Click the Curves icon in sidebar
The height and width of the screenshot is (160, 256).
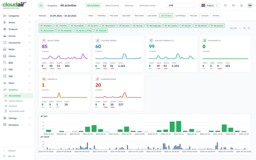coord(5,36)
